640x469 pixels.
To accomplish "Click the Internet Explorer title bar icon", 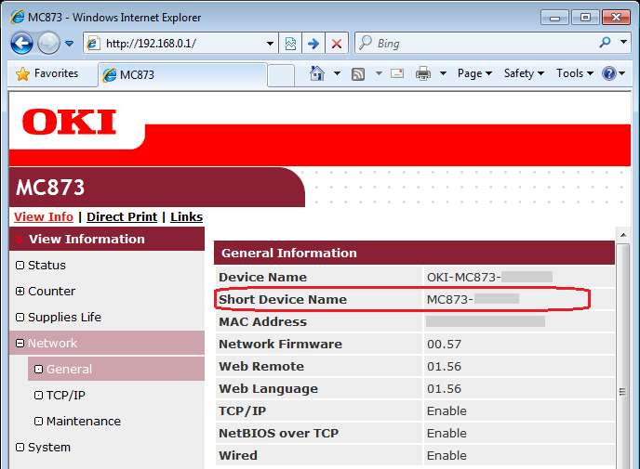I will pyautogui.click(x=17, y=17).
